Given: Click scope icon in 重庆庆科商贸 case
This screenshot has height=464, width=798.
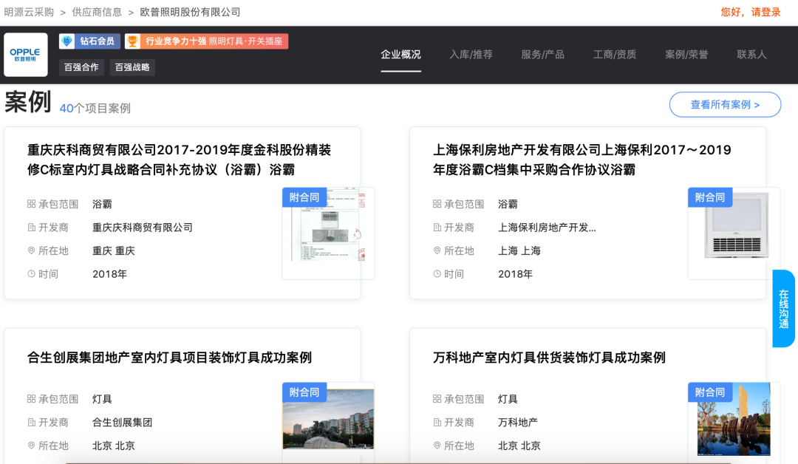Looking at the screenshot, I should 31,204.
